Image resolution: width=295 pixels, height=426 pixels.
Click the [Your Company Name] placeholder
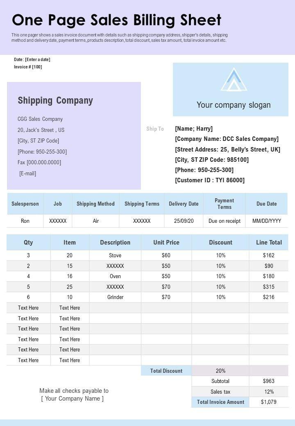pyautogui.click(x=73, y=399)
